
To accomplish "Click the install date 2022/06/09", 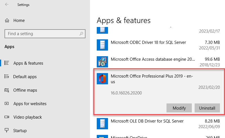I will [209, 127].
